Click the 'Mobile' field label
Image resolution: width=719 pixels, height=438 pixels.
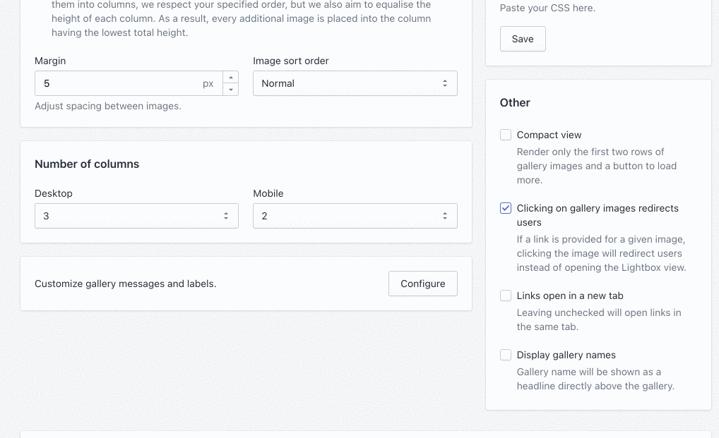tap(268, 193)
